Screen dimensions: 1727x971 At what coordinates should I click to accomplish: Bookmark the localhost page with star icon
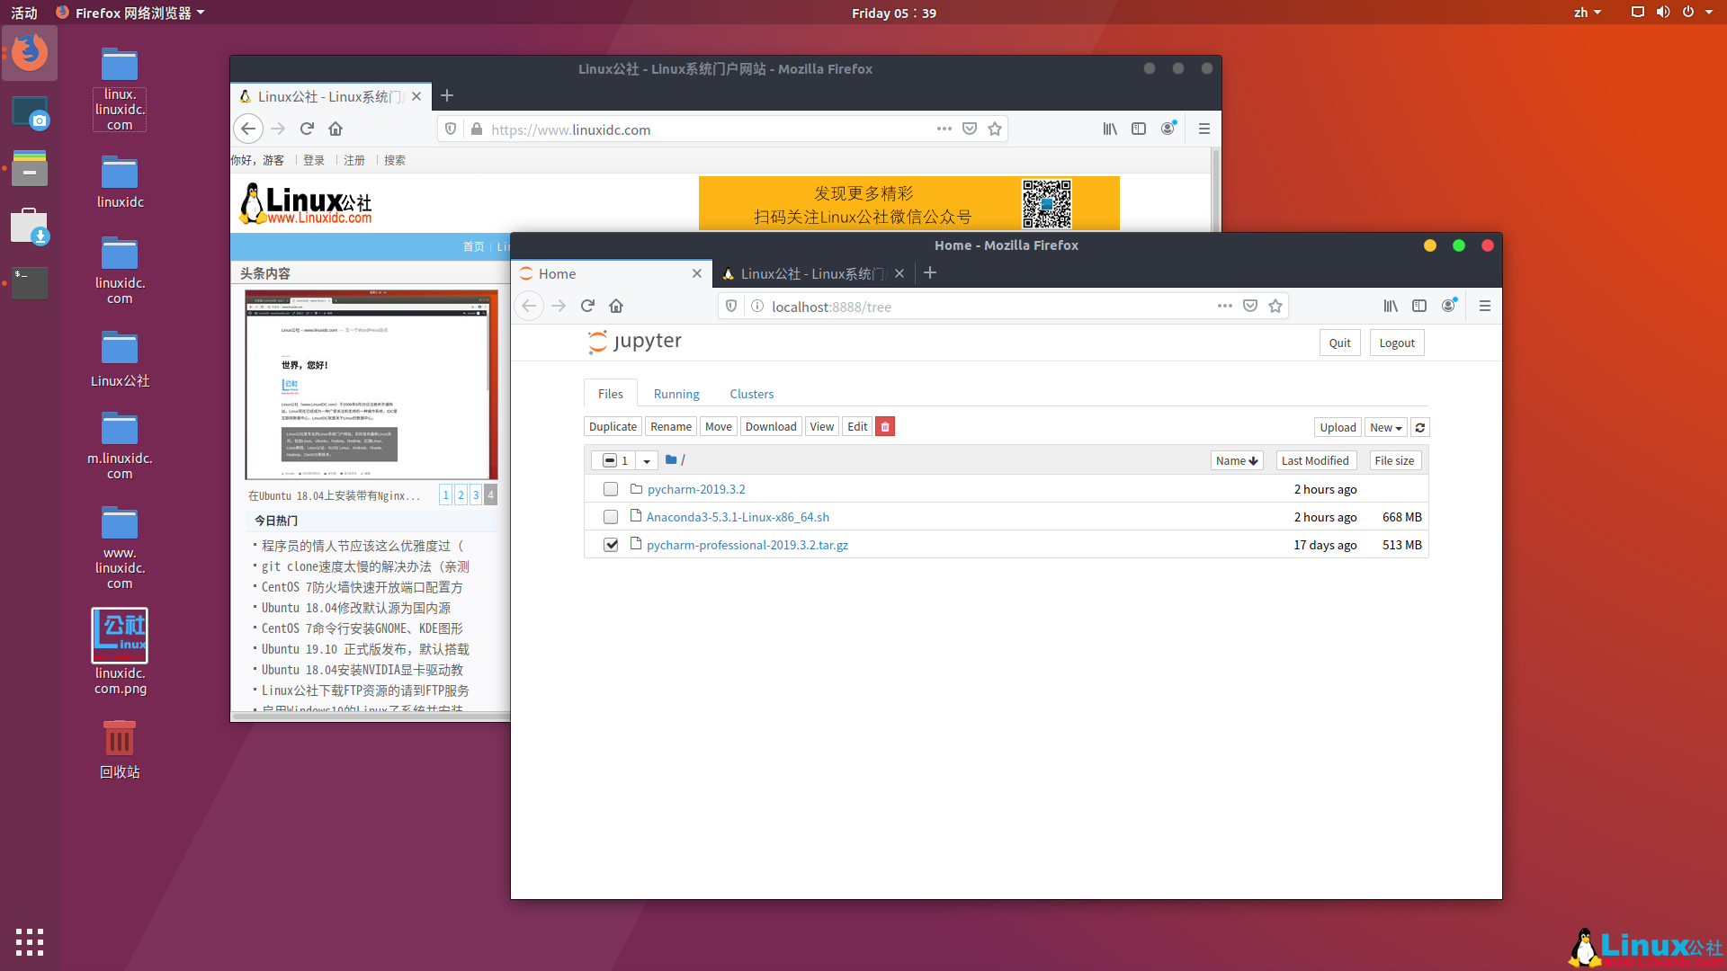point(1275,306)
